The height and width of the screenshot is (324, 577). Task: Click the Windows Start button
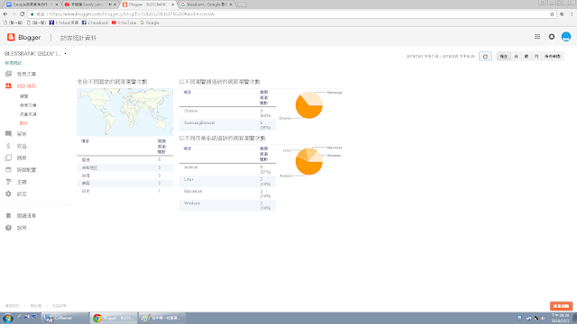[x=8, y=318]
